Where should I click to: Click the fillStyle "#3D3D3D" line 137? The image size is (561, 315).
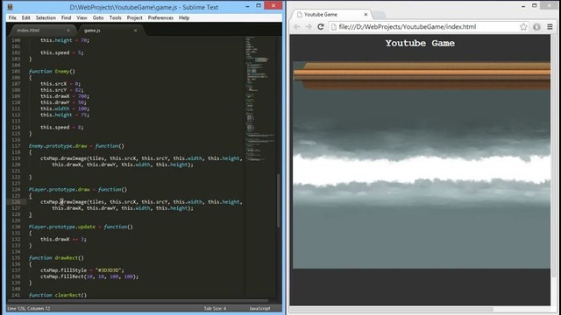[82, 270]
